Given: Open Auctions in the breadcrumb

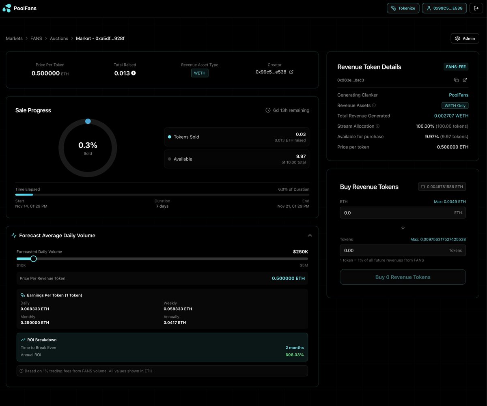Looking at the screenshot, I should coord(59,39).
